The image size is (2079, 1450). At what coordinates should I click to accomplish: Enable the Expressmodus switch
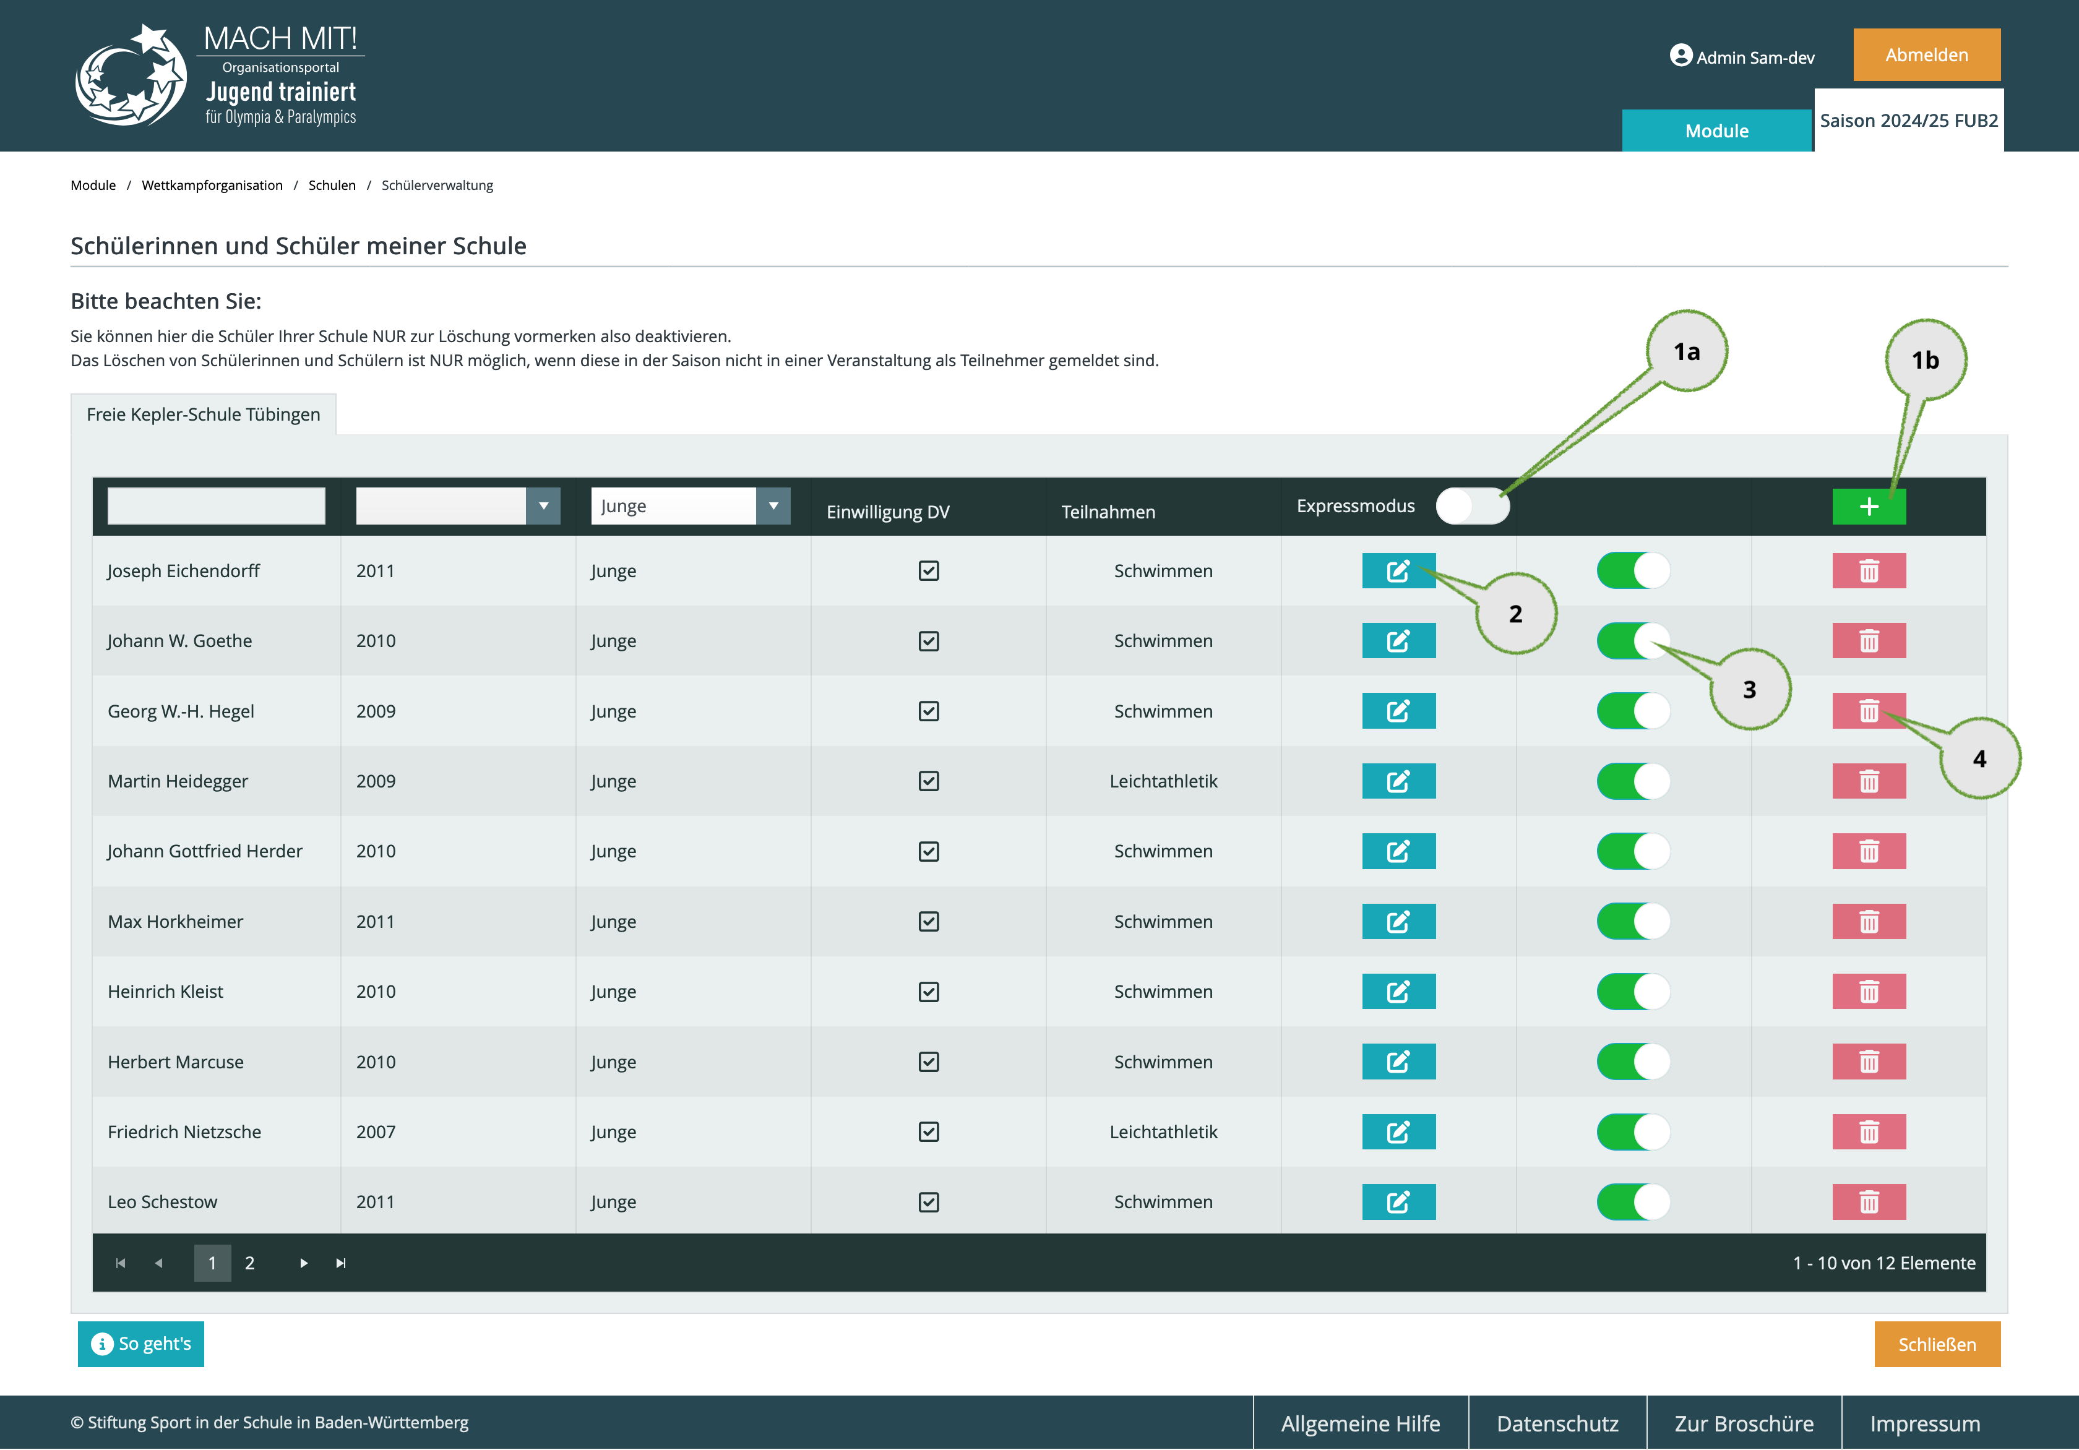click(x=1473, y=506)
